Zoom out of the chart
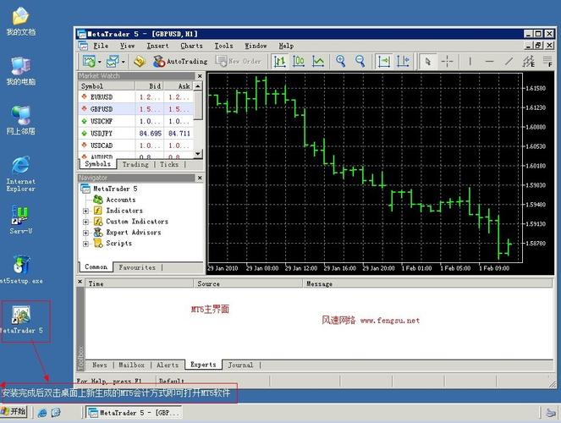 coord(360,62)
